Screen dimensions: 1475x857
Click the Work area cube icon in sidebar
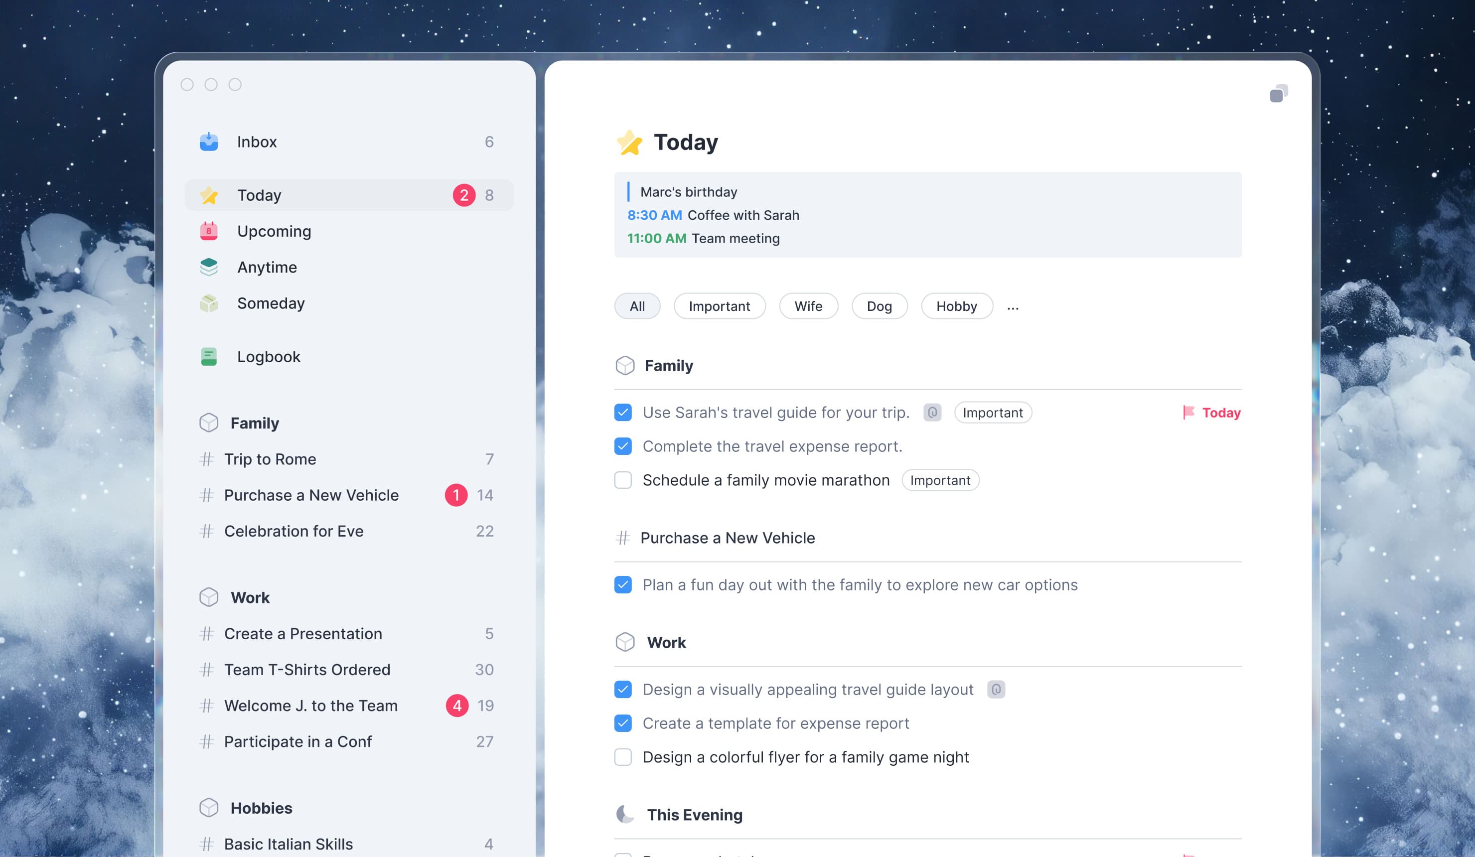[x=208, y=597]
